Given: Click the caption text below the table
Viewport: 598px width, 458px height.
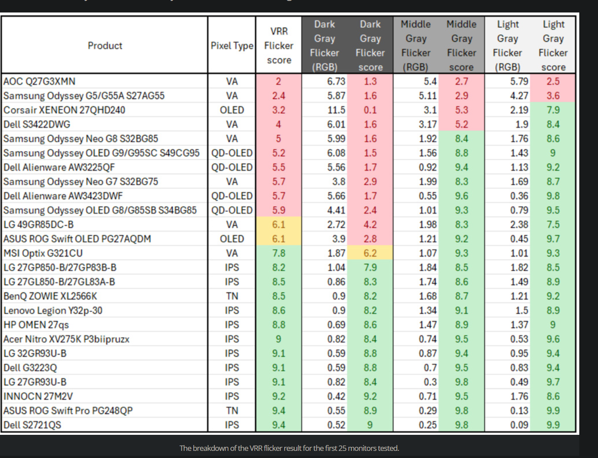Looking at the screenshot, I should 289,448.
